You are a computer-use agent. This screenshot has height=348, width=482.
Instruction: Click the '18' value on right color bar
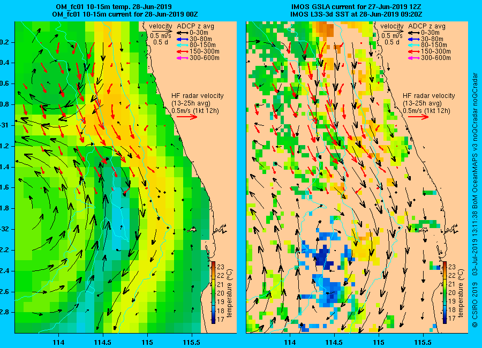tap(451, 310)
